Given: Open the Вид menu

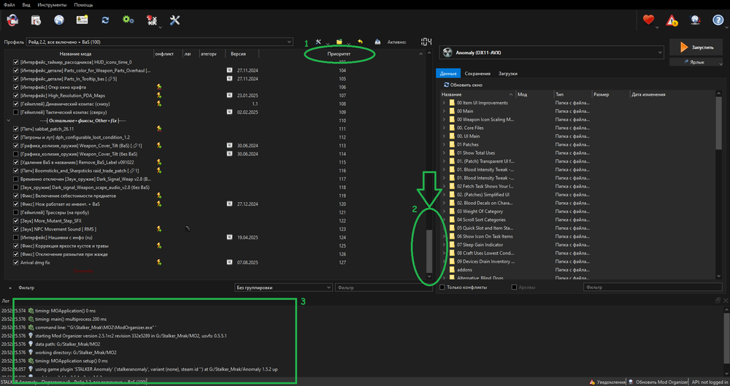Looking at the screenshot, I should click(x=26, y=4).
